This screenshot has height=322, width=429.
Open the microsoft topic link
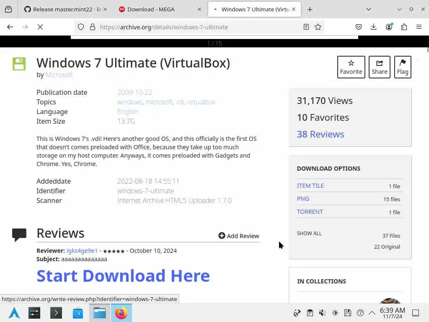pos(159,102)
